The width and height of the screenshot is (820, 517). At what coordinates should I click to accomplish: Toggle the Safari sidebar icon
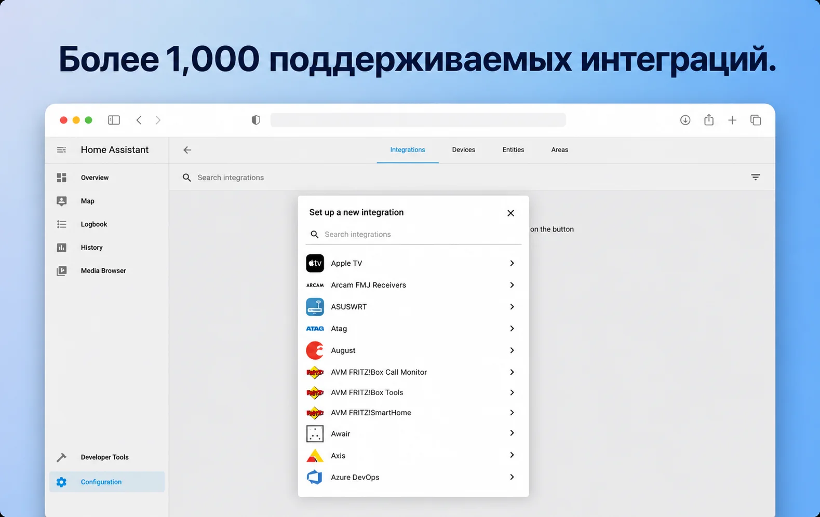pos(114,120)
